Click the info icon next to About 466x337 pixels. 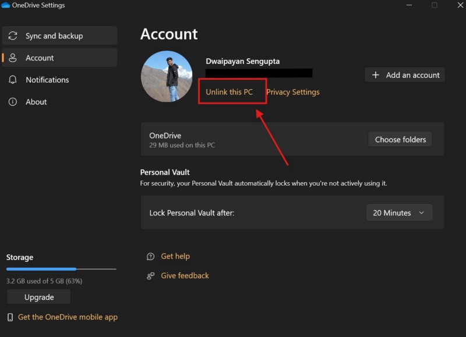click(x=13, y=102)
